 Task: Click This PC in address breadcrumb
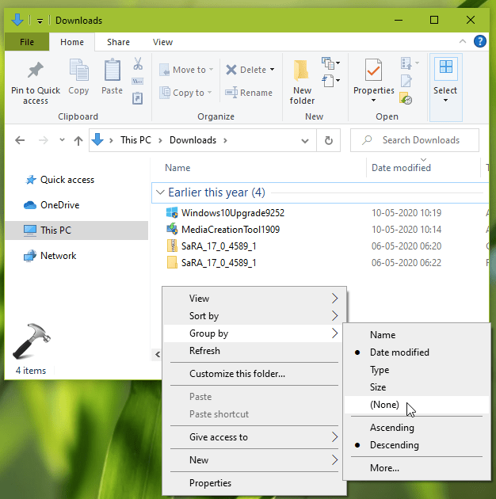(x=135, y=140)
